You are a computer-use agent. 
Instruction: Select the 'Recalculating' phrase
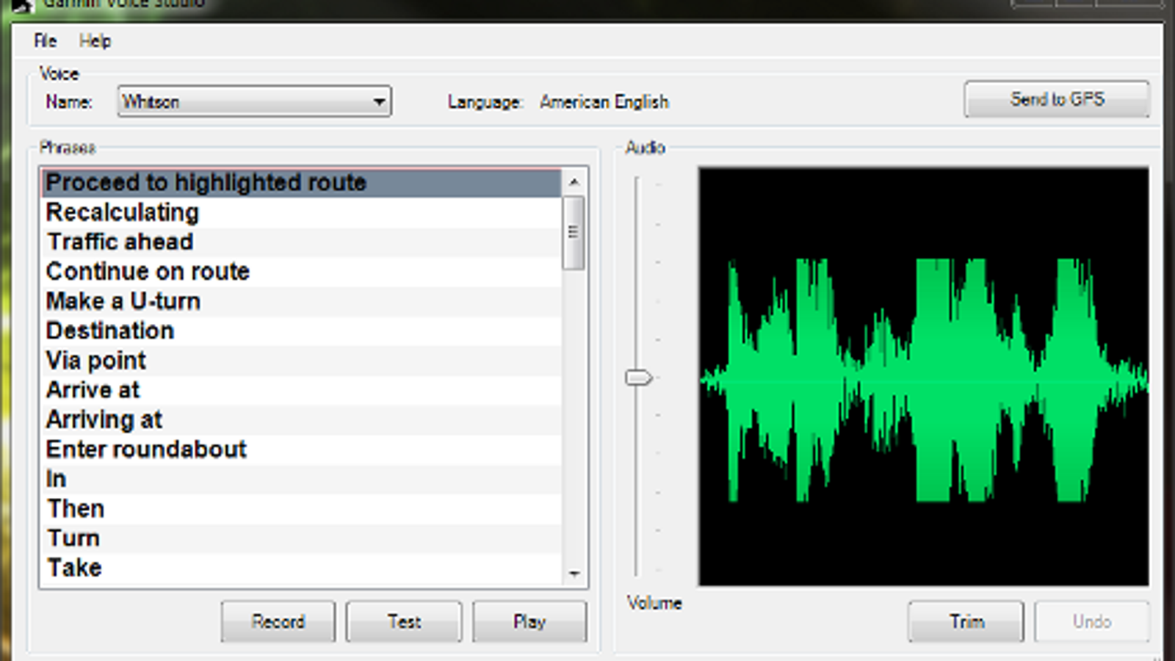(x=301, y=212)
